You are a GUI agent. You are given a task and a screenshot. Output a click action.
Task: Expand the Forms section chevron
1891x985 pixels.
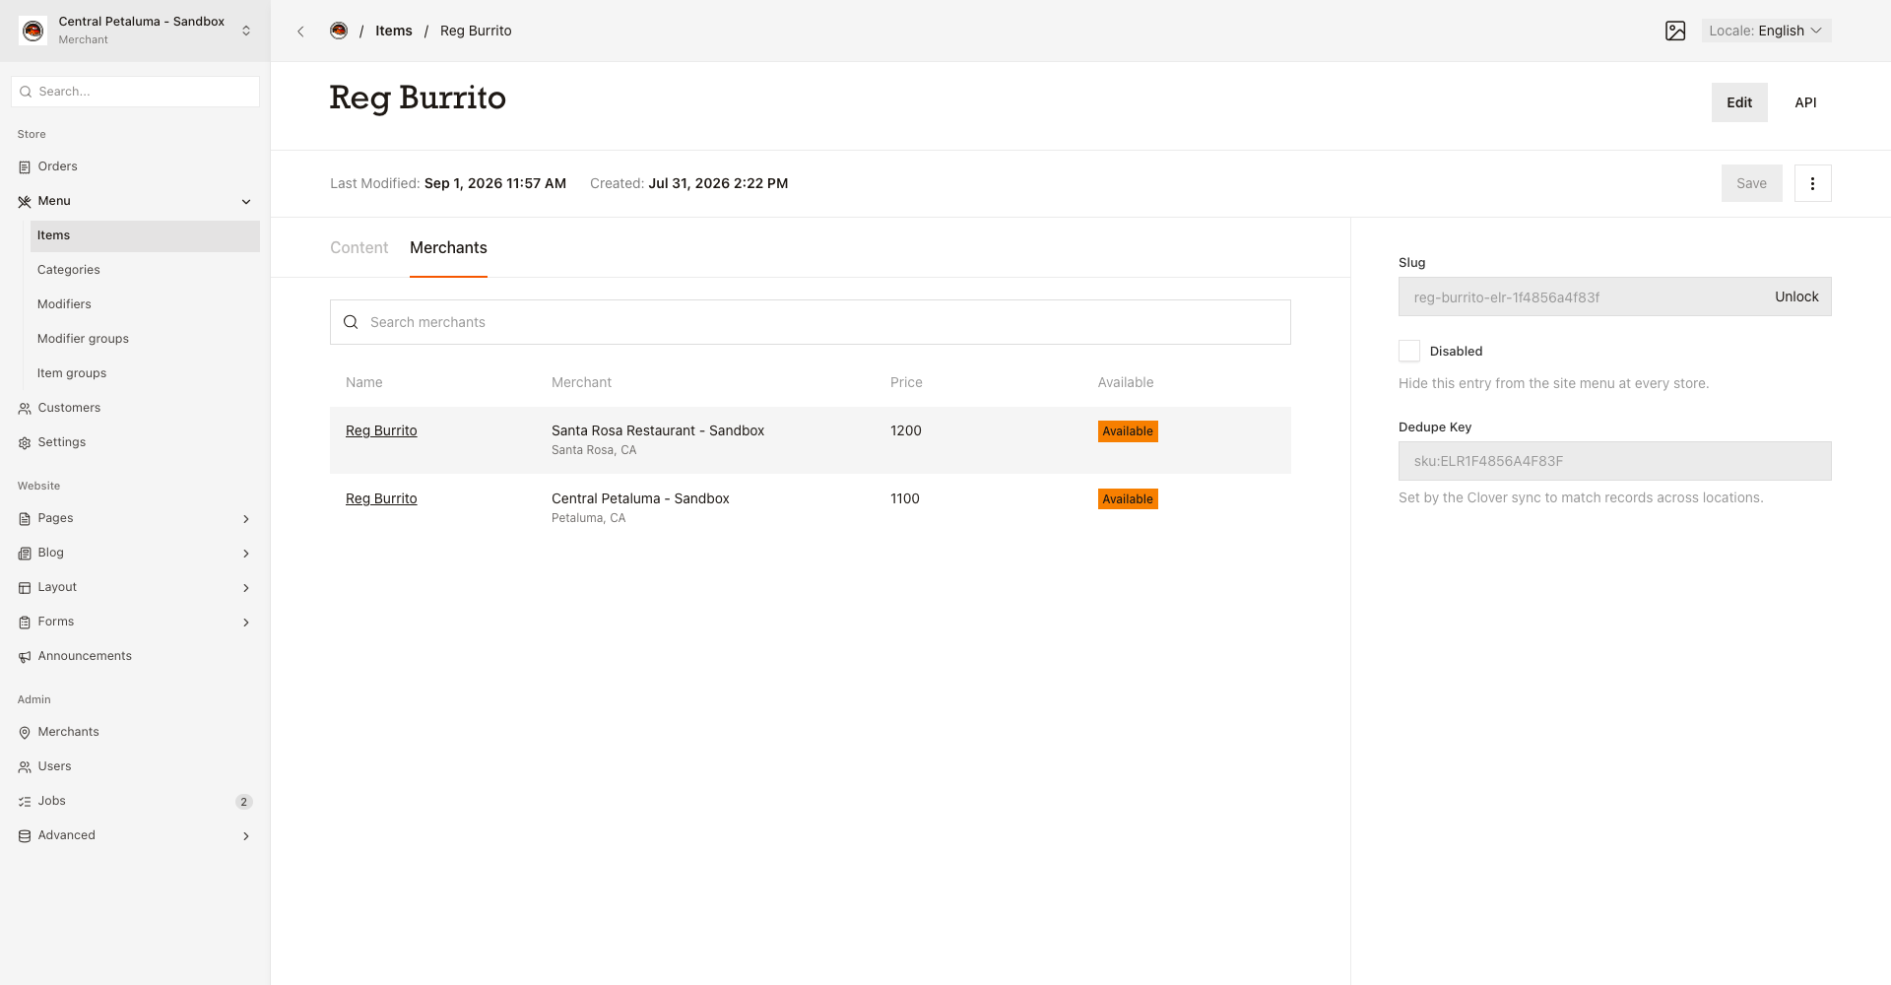[246, 623]
